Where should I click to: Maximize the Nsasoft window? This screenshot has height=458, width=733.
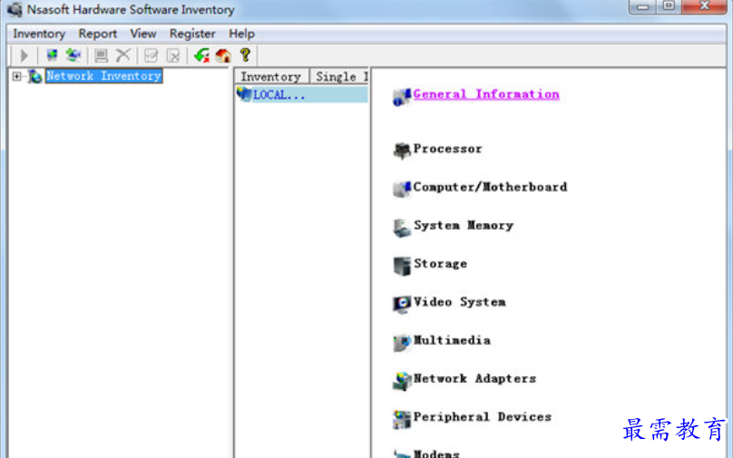coord(669,6)
